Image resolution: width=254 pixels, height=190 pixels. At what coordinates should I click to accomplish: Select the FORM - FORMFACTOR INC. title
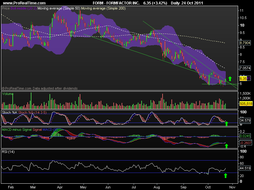point(116,3)
